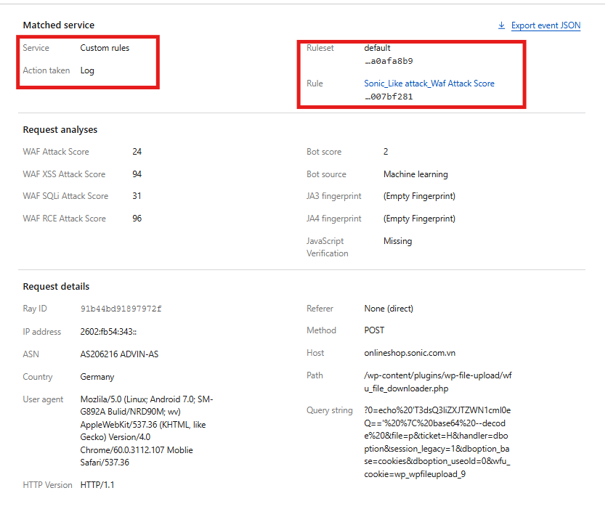Click the WAF SQLi Attack Score value 31
Image resolution: width=608 pixels, height=517 pixels.
tap(137, 196)
